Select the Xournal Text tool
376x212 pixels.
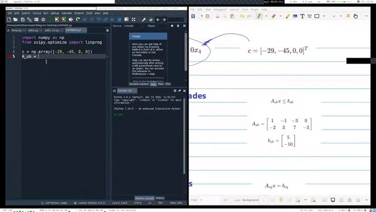click(302, 16)
